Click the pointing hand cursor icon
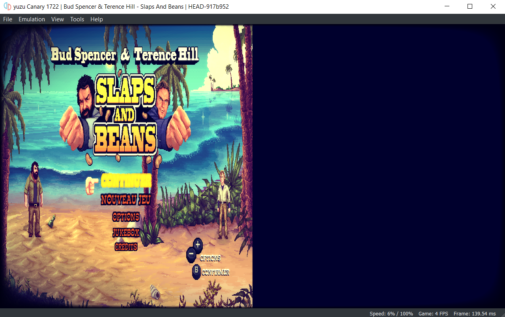Viewport: 505px width, 317px height. (x=92, y=185)
